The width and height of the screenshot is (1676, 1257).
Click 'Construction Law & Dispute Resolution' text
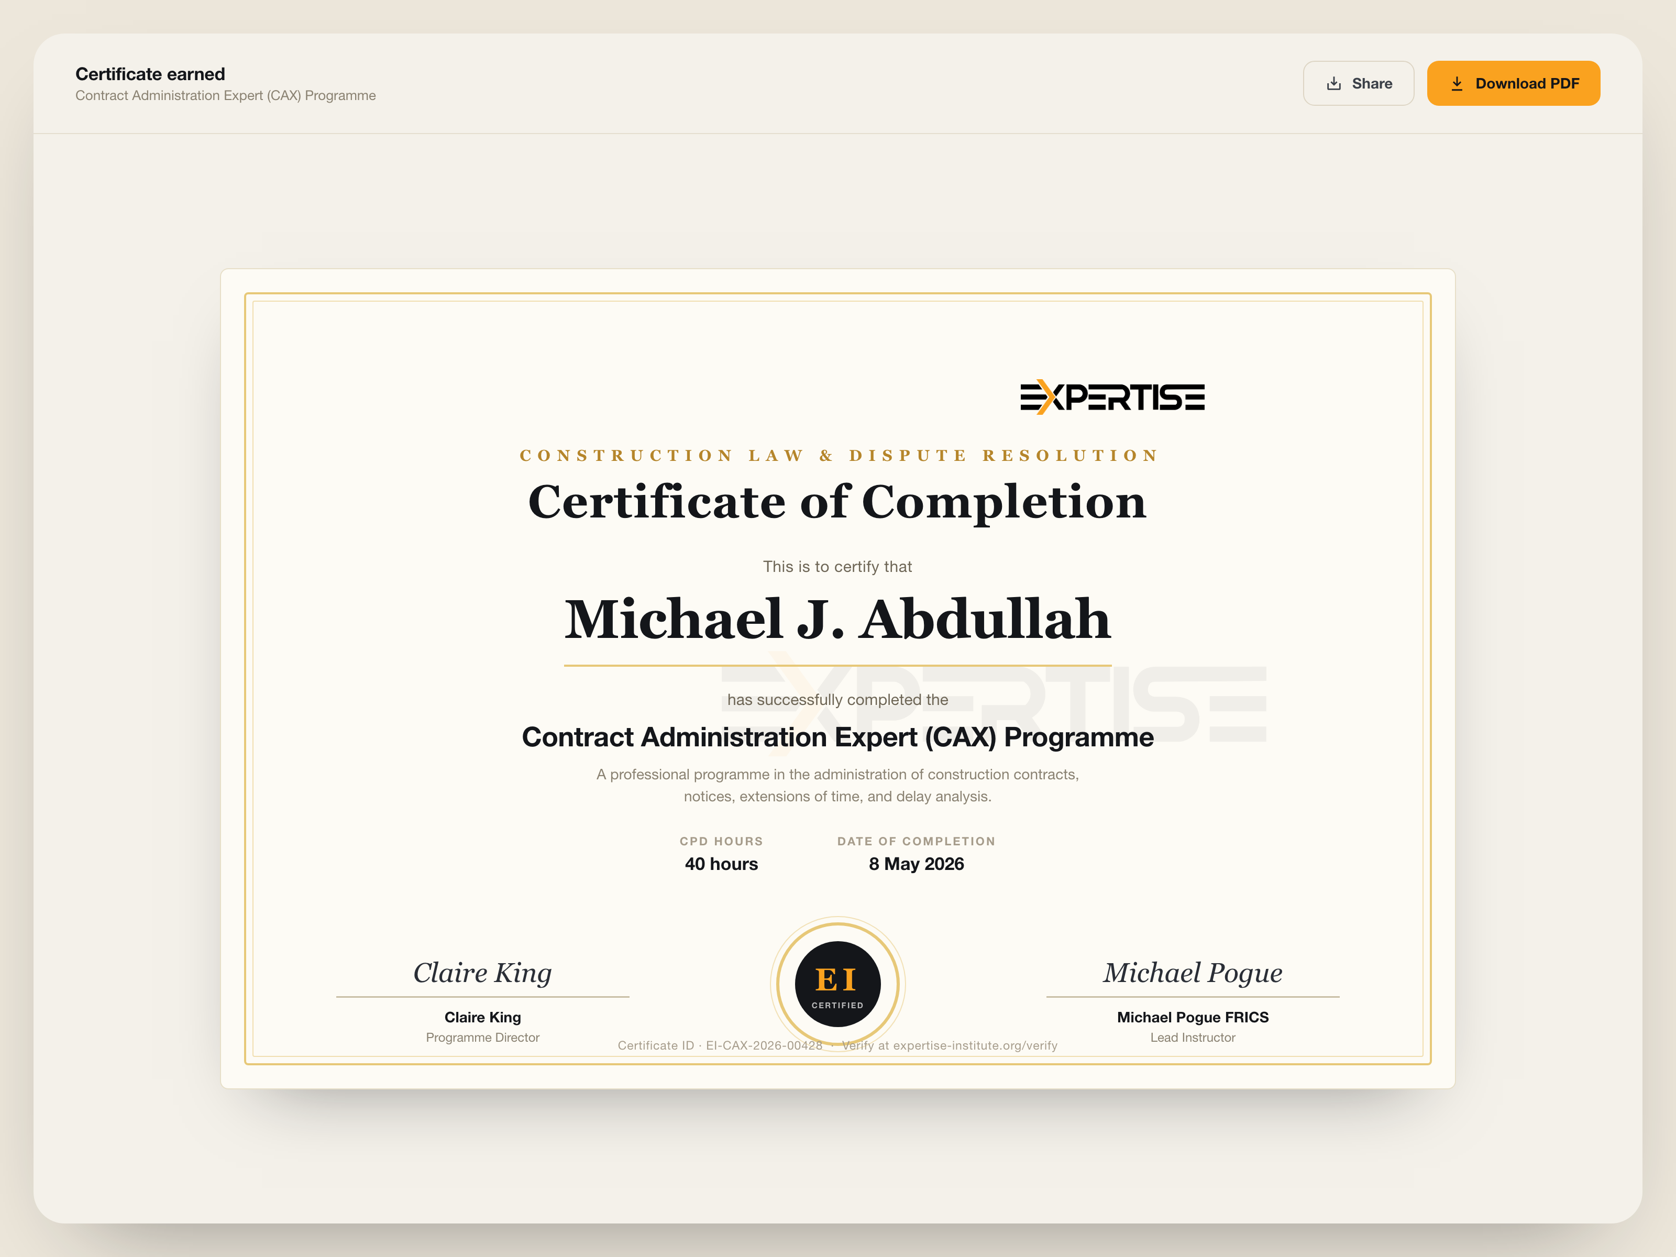pyautogui.click(x=838, y=455)
